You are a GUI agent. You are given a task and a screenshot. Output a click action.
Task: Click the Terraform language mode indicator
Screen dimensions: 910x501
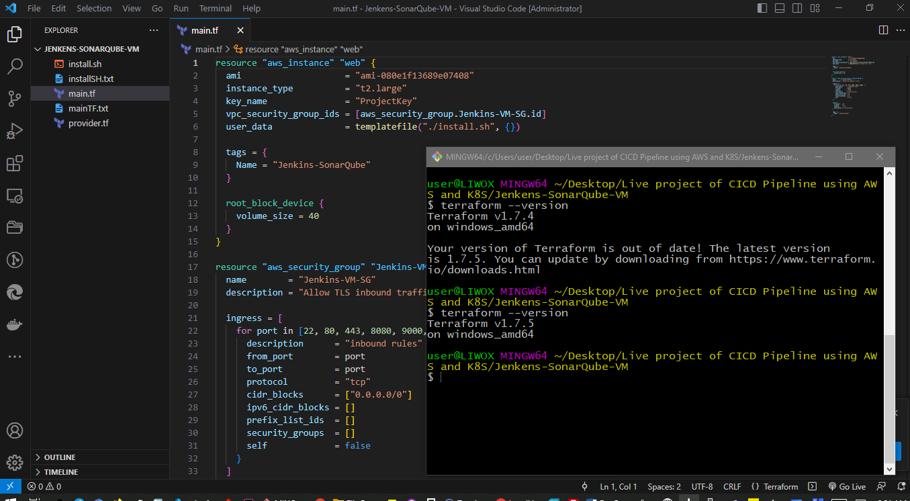click(775, 487)
